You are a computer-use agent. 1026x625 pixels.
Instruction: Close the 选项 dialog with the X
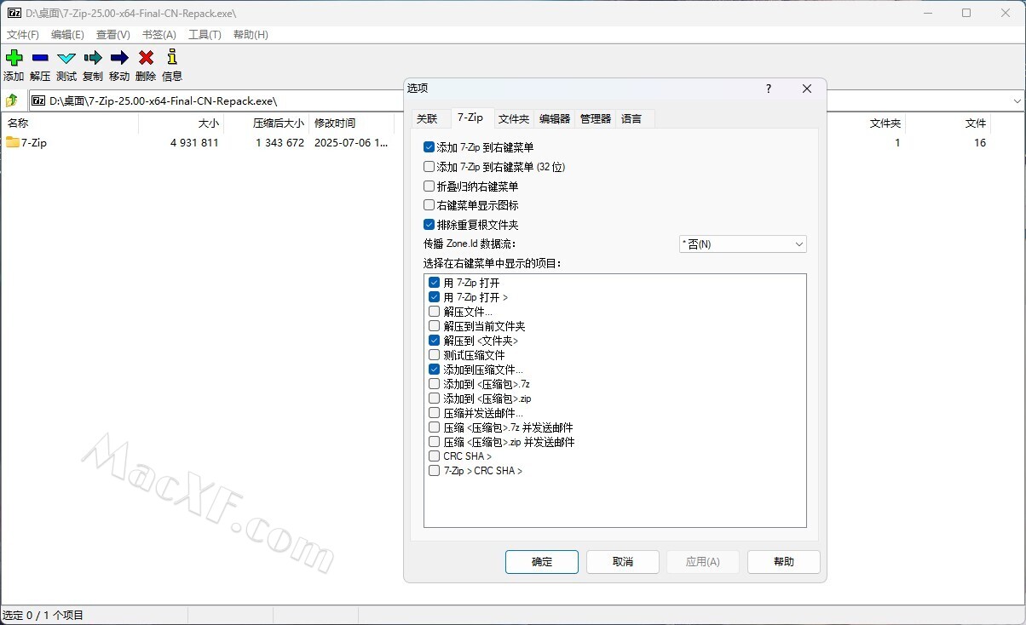pos(807,89)
